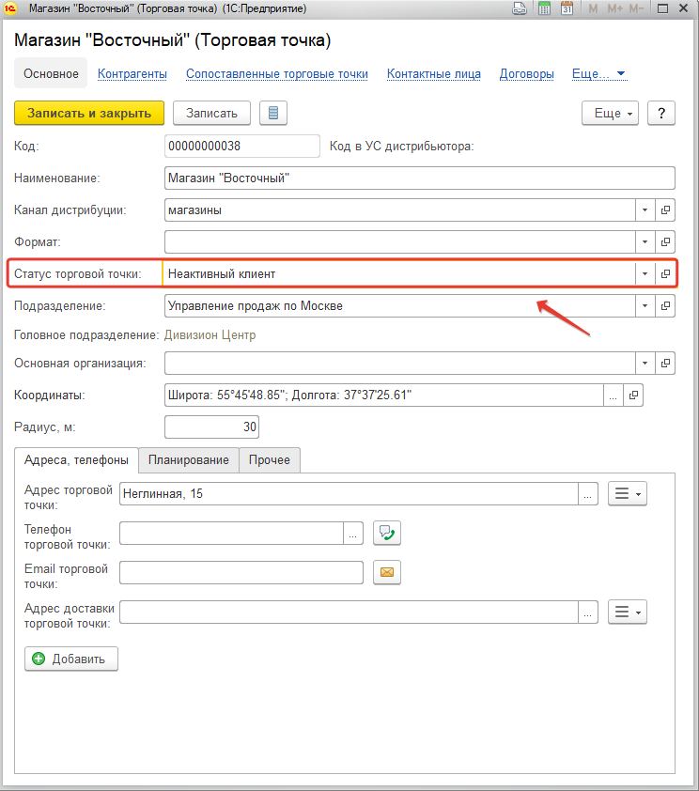
Task: Click the Добавить button
Action: click(71, 659)
